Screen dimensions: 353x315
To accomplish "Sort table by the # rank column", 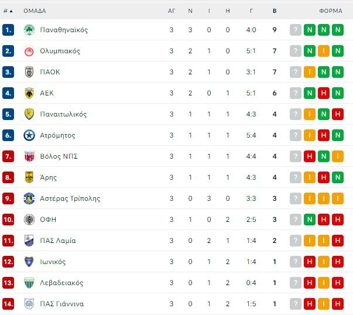I will pyautogui.click(x=8, y=11).
